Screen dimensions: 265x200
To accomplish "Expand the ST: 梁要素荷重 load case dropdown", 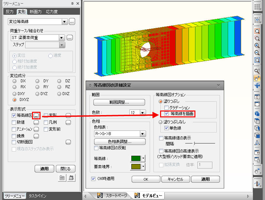I will (x=62, y=38).
